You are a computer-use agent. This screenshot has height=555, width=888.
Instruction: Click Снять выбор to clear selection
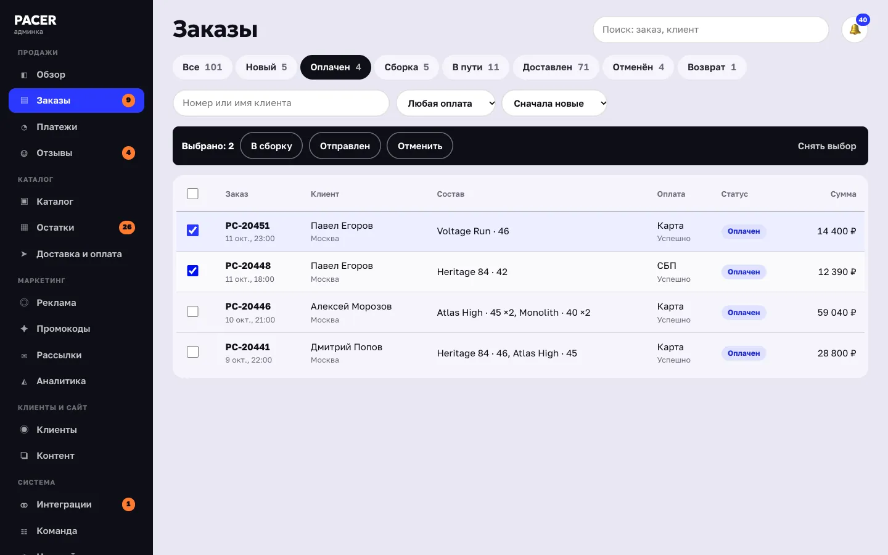(x=827, y=146)
